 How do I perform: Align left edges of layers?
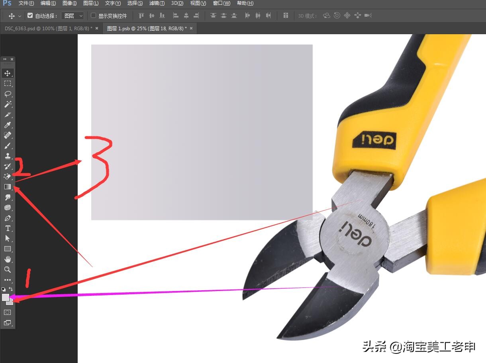pyautogui.click(x=176, y=16)
